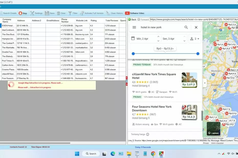Sort by Company Name column header
The width and height of the screenshot is (238, 158).
click(x=8, y=20)
